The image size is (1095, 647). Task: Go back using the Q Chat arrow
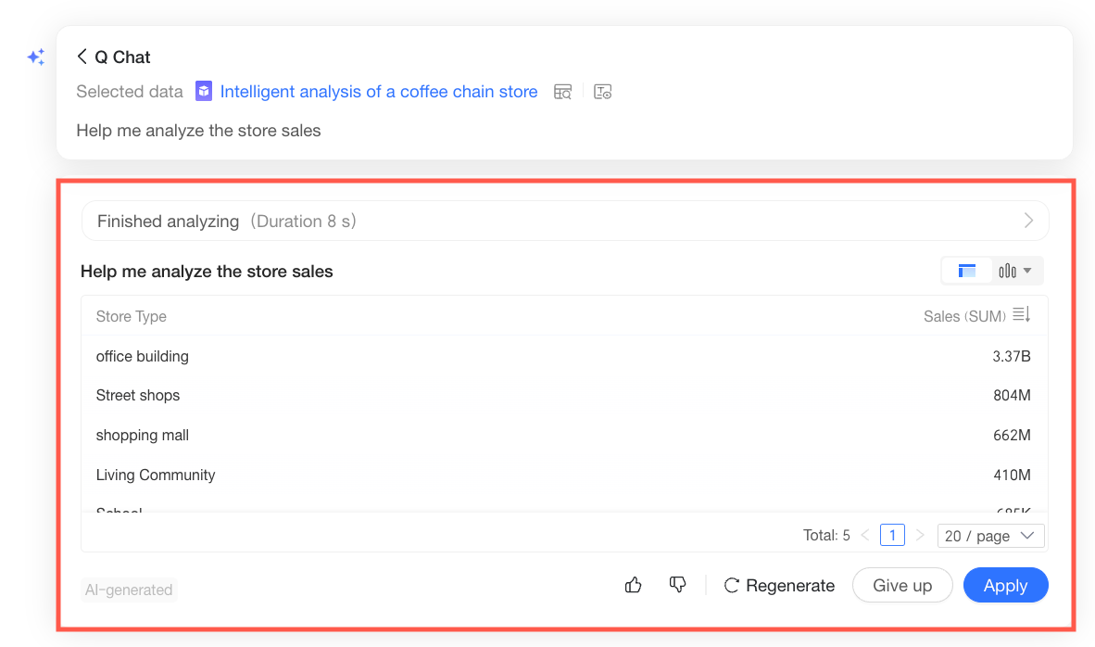click(82, 57)
